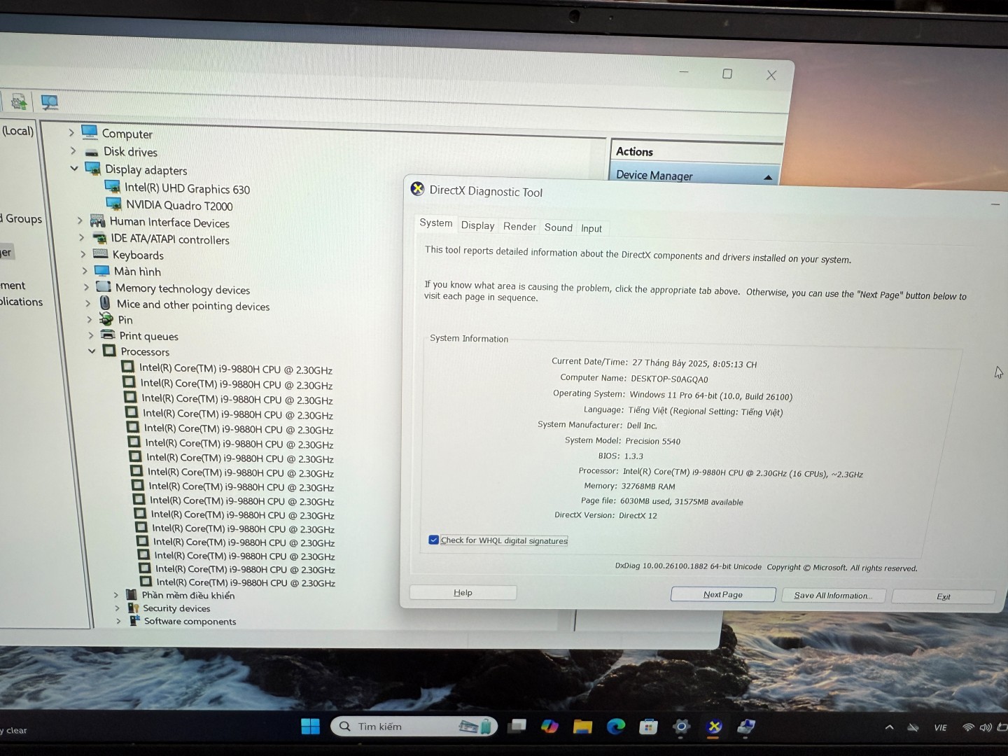This screenshot has height=756, width=1008.
Task: Click the Security devices icon
Action: click(x=133, y=608)
